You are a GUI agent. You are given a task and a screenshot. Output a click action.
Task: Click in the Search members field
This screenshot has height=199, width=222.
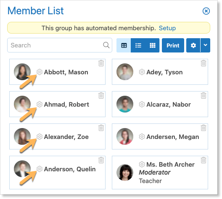[60, 45]
